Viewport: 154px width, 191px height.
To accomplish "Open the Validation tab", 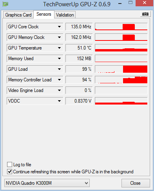I will coord(65,15).
